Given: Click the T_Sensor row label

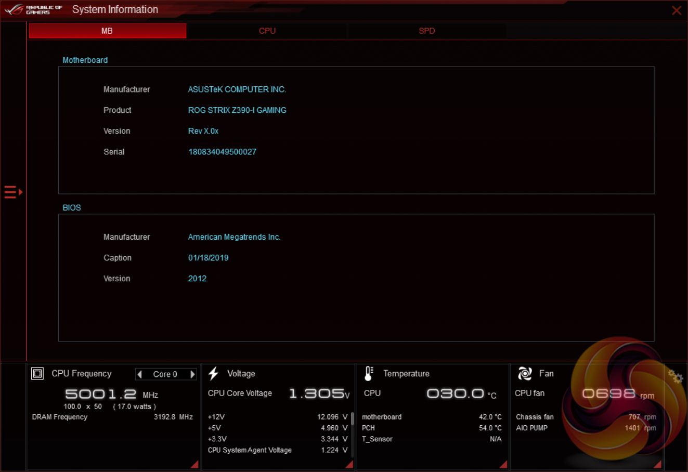Looking at the screenshot, I should [x=377, y=439].
